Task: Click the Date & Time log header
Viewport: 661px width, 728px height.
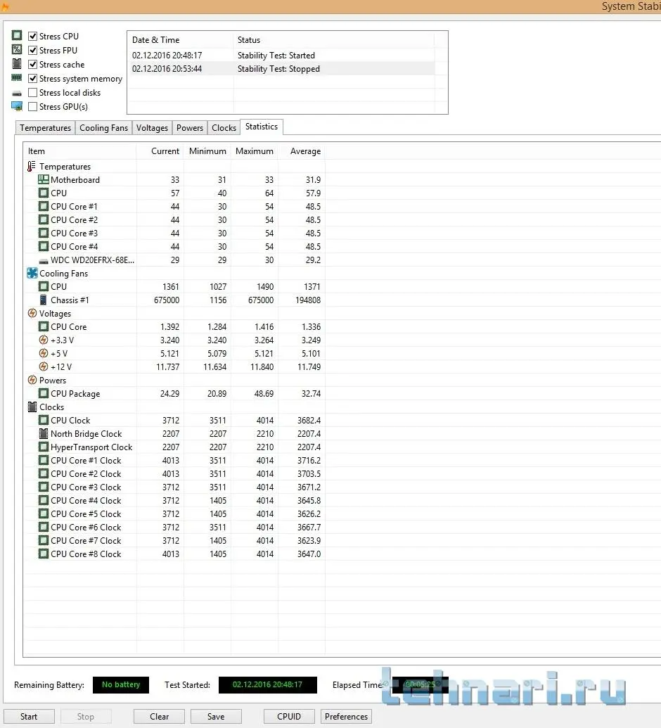Action: (181, 40)
